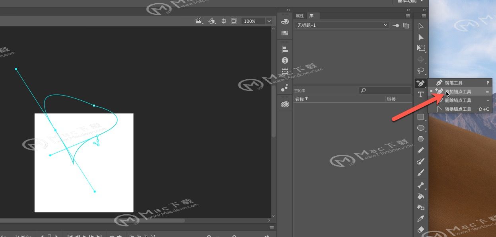Choose 转换锚点工具 from flyout menu

(460, 109)
